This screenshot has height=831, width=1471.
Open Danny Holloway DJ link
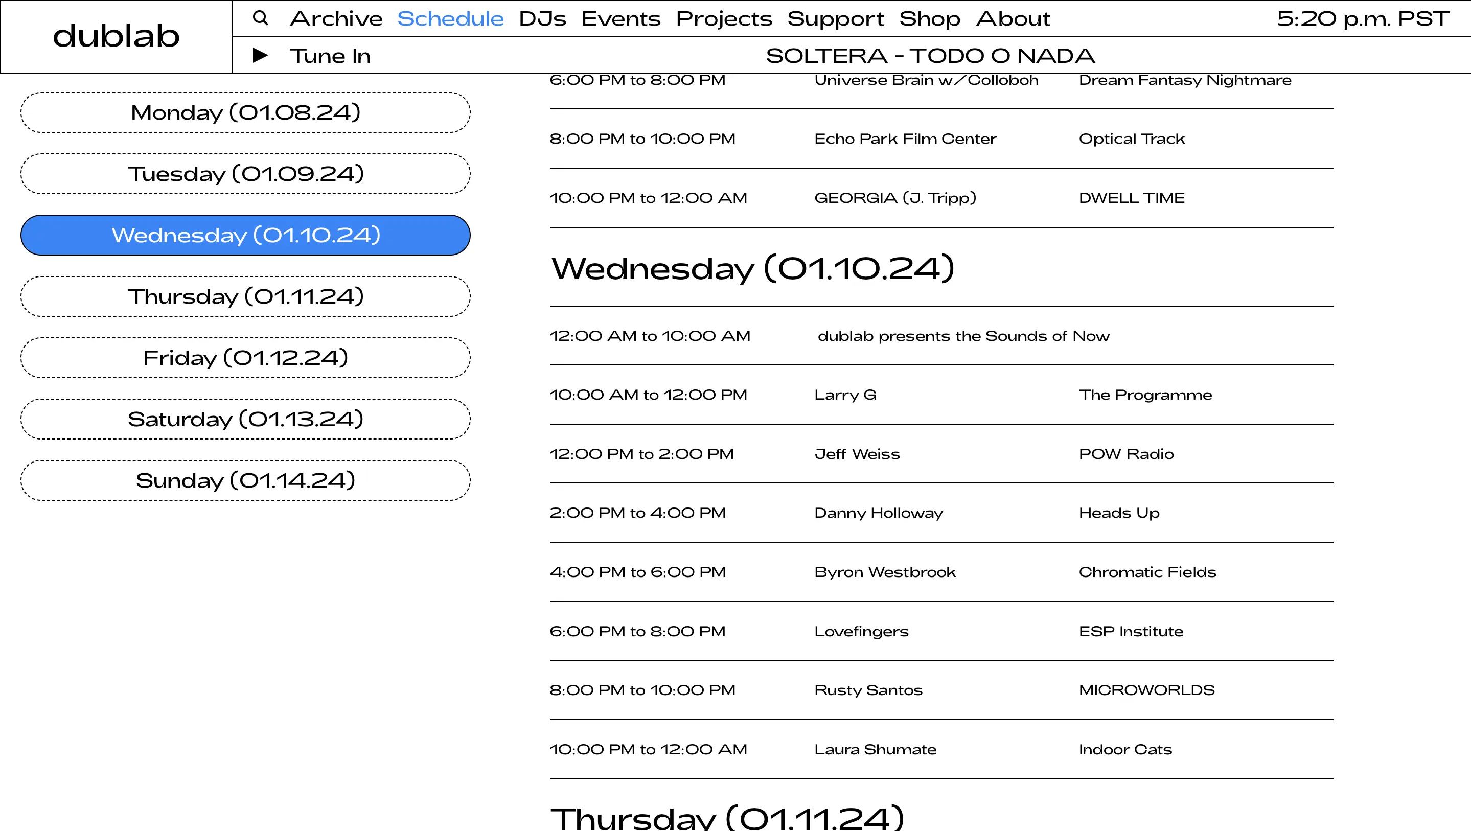click(x=878, y=513)
